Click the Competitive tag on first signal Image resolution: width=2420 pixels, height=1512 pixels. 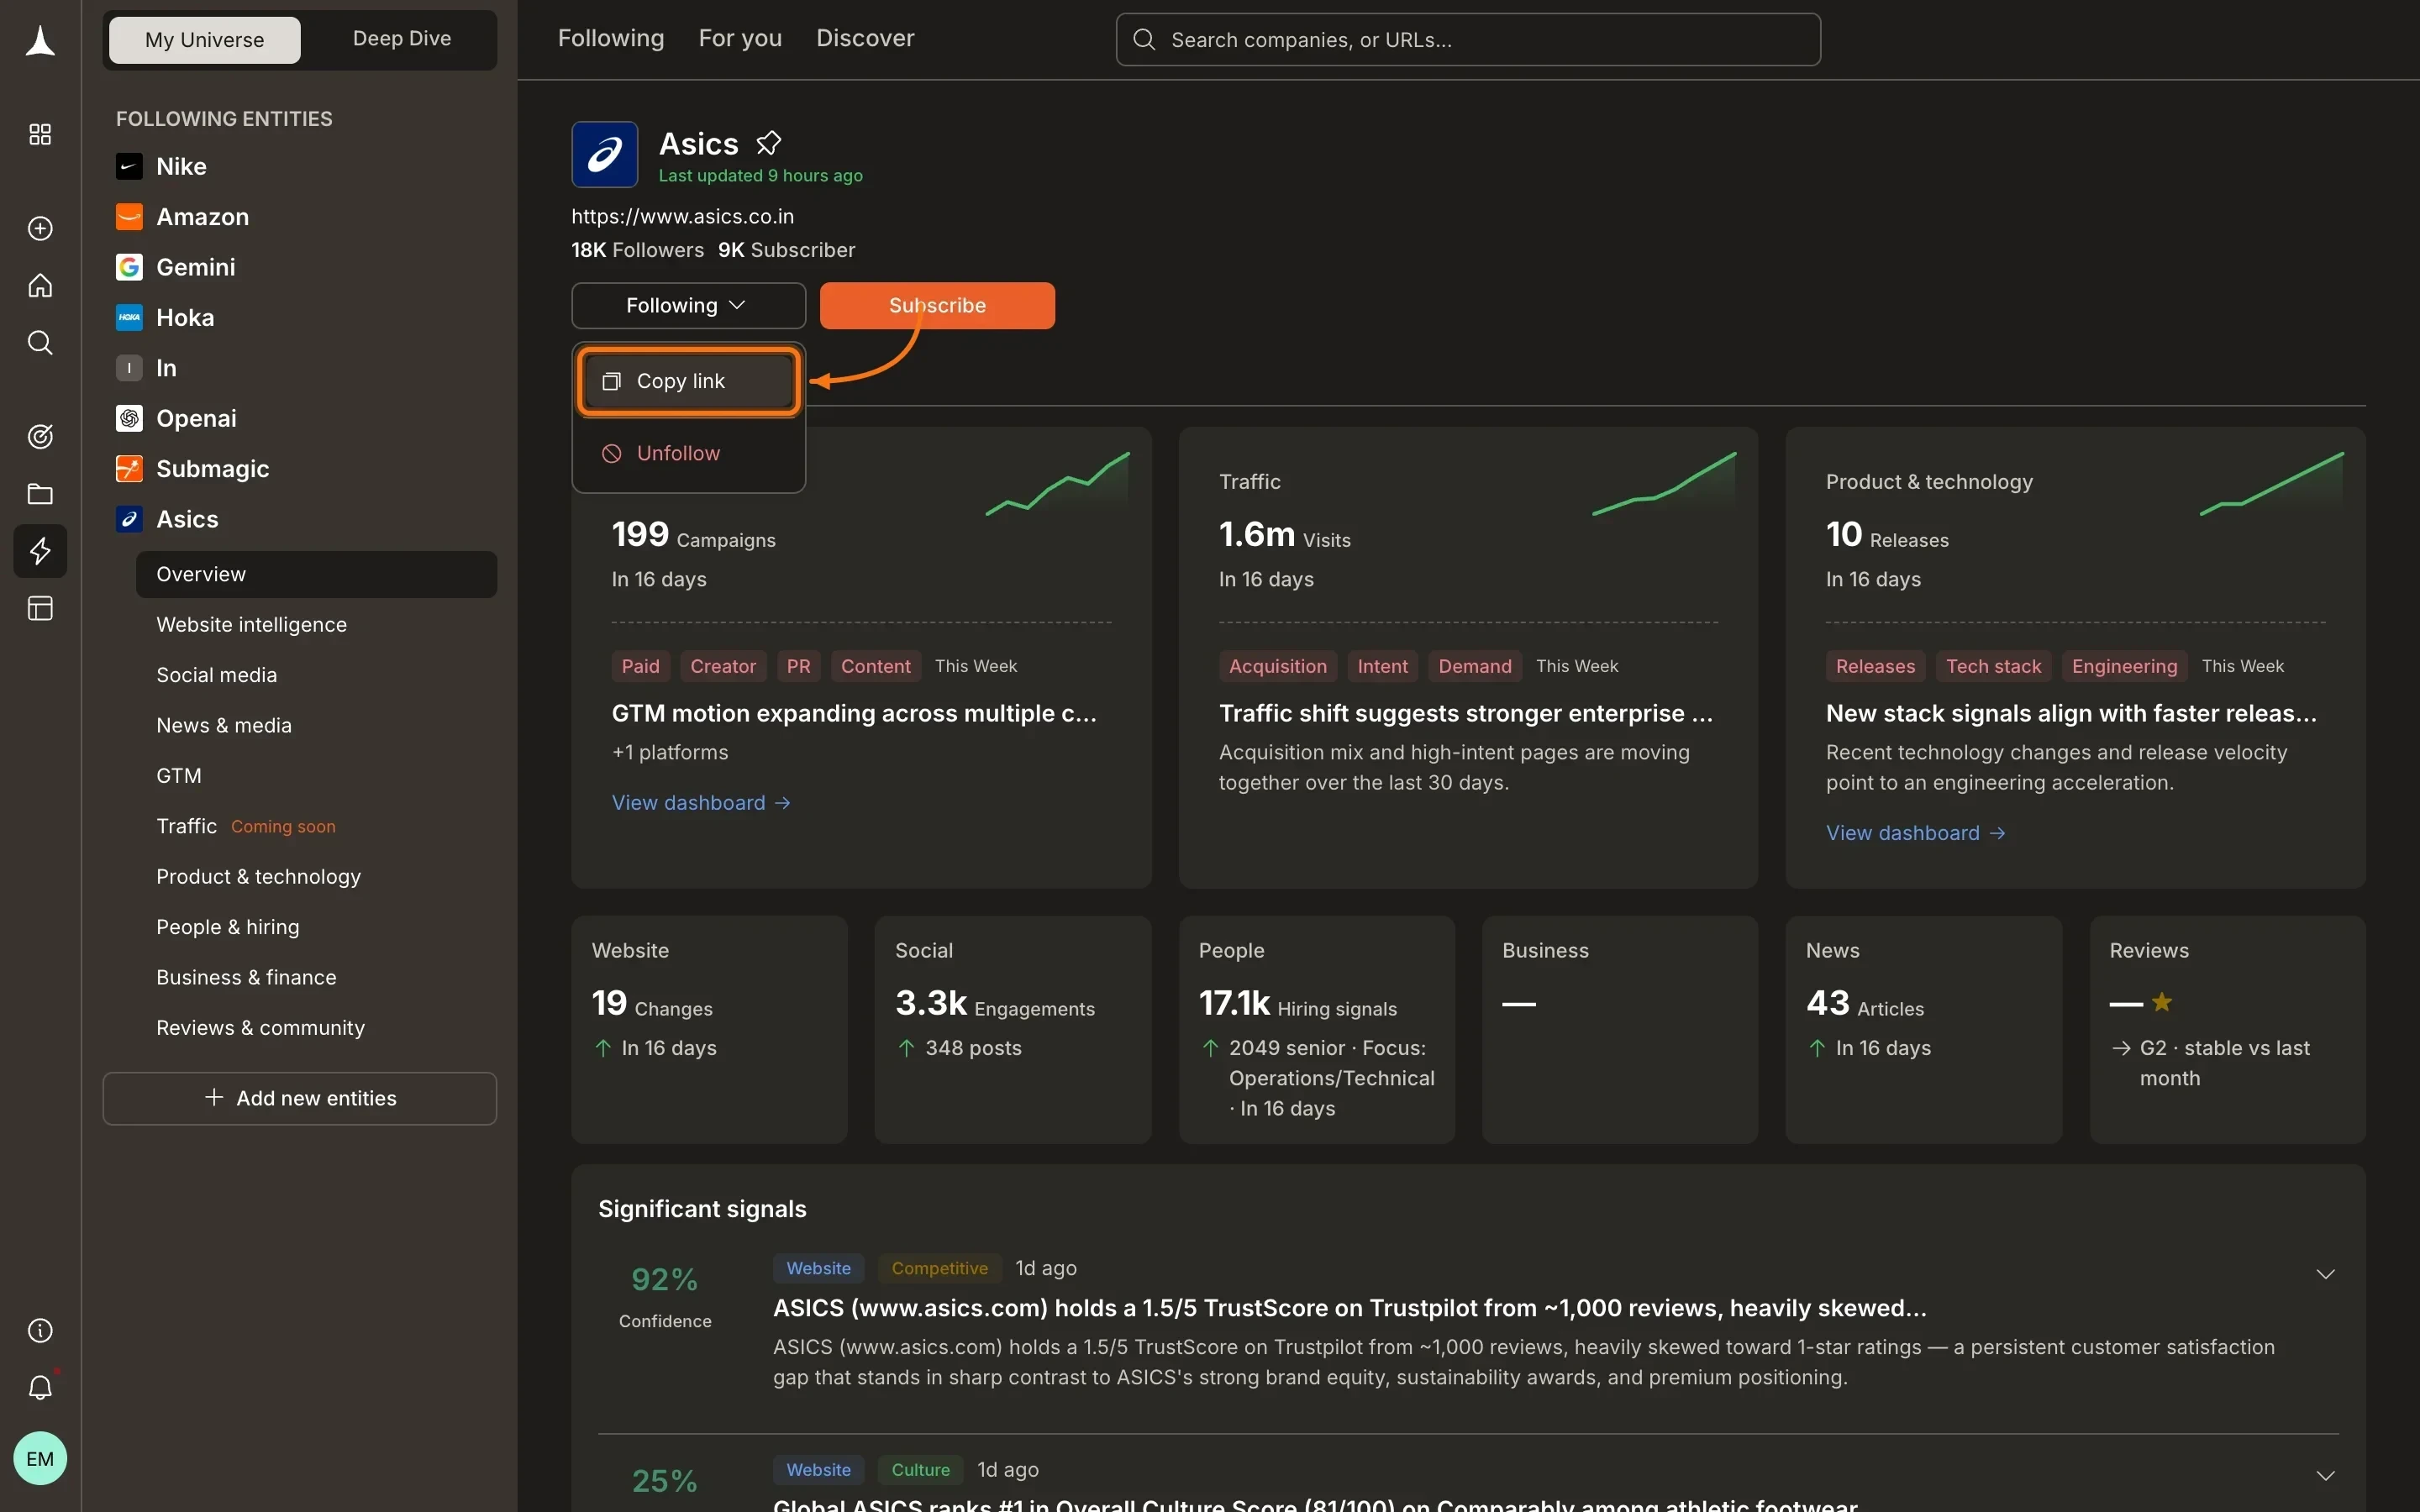[939, 1268]
